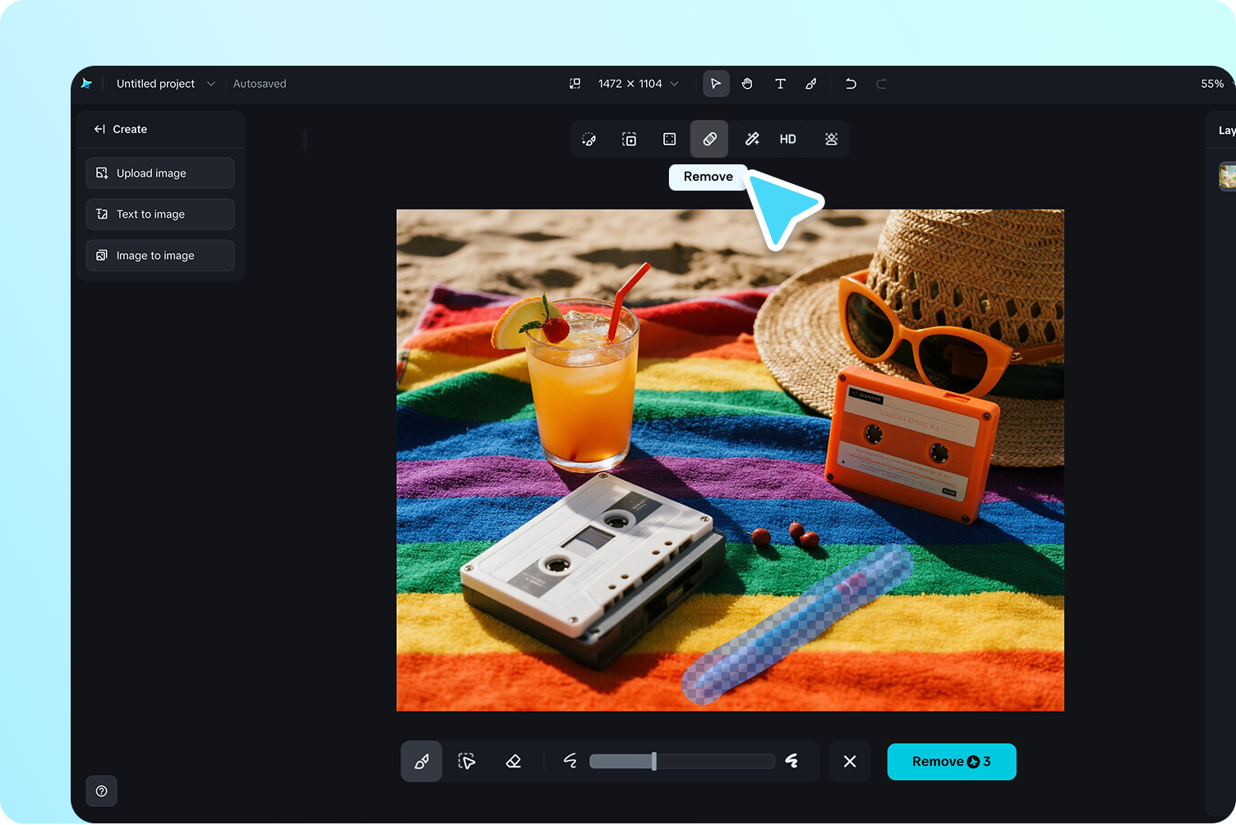Toggle the Select arrow tool active state
1236x825 pixels.
(x=715, y=83)
